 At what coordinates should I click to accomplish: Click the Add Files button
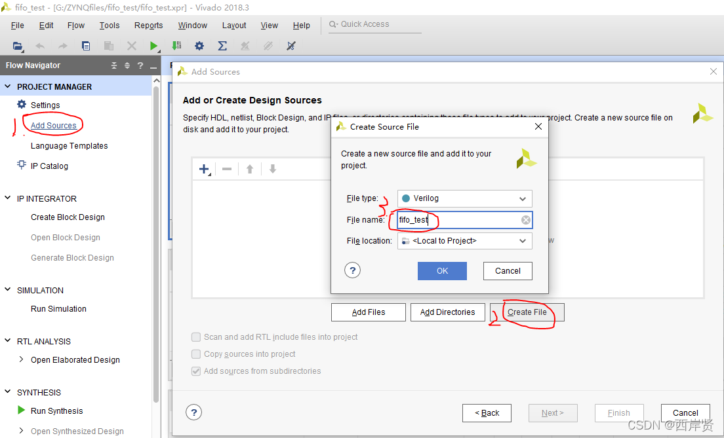coord(369,312)
